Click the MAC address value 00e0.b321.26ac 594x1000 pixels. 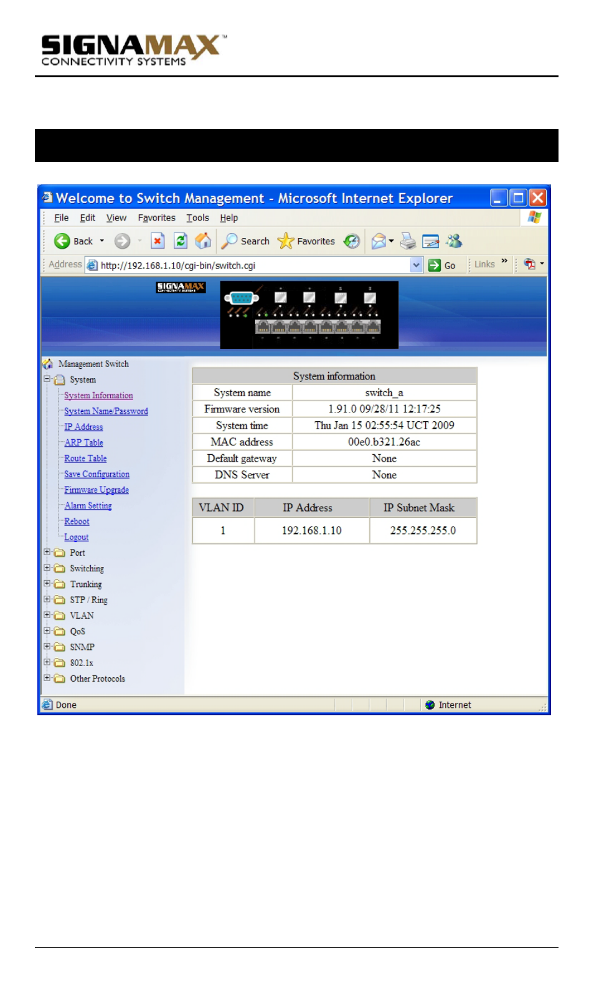click(384, 442)
